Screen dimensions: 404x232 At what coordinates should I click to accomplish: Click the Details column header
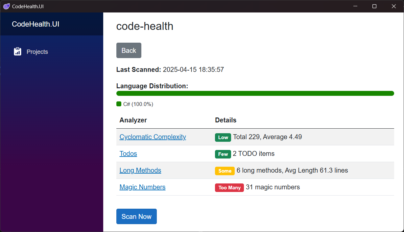pos(226,120)
